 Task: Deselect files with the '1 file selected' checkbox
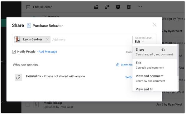[28, 7]
